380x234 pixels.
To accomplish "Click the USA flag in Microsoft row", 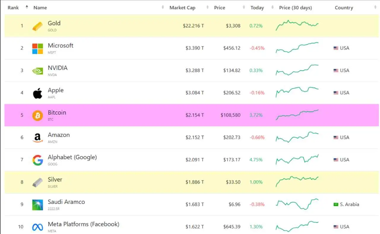I will click(336, 48).
